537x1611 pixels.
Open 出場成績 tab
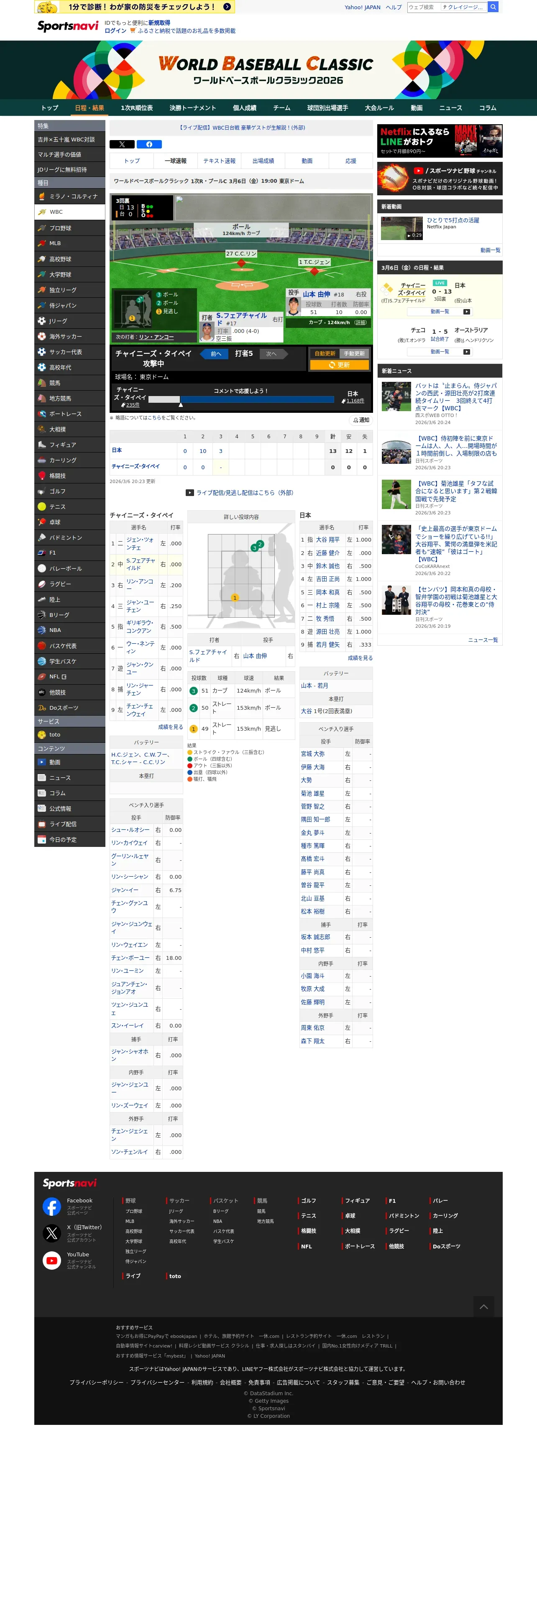pyautogui.click(x=263, y=161)
